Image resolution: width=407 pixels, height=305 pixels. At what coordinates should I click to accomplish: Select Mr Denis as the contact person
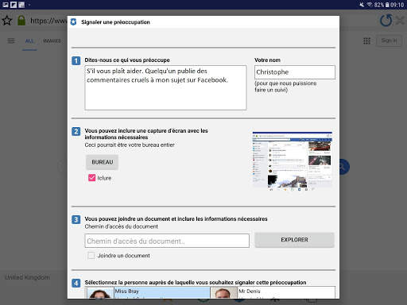[x=273, y=292]
